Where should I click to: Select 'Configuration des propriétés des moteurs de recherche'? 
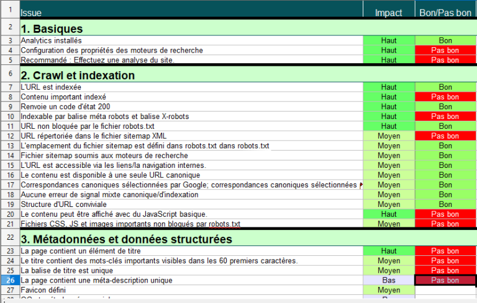click(x=191, y=50)
